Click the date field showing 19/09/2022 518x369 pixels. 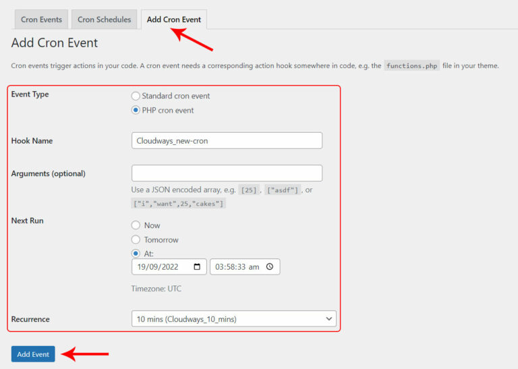click(162, 266)
